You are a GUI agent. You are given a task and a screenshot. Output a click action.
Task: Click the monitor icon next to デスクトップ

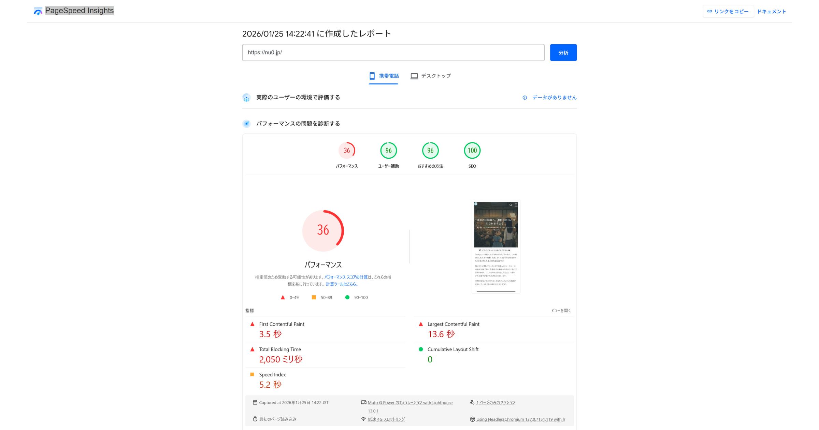(x=414, y=76)
